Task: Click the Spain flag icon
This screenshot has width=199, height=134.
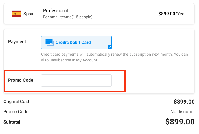Action: [17, 14]
